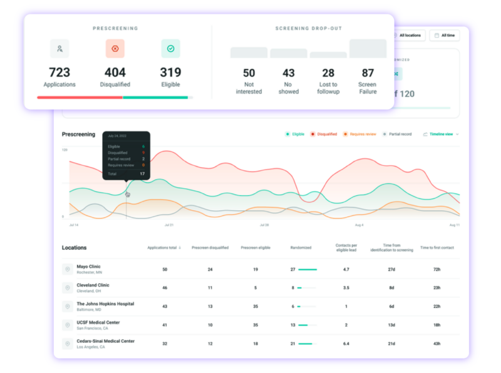Click the red Disqualified circle icon
Viewport: 501px width, 373px height.
(115, 48)
